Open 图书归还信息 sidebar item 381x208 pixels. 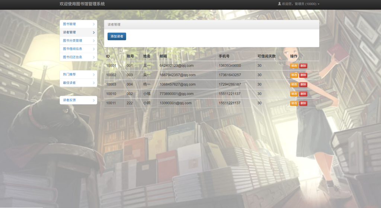click(78, 57)
